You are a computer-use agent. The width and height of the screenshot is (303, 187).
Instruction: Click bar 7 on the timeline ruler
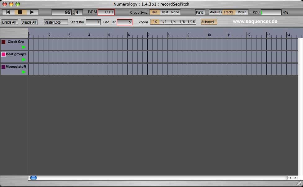(149, 35)
